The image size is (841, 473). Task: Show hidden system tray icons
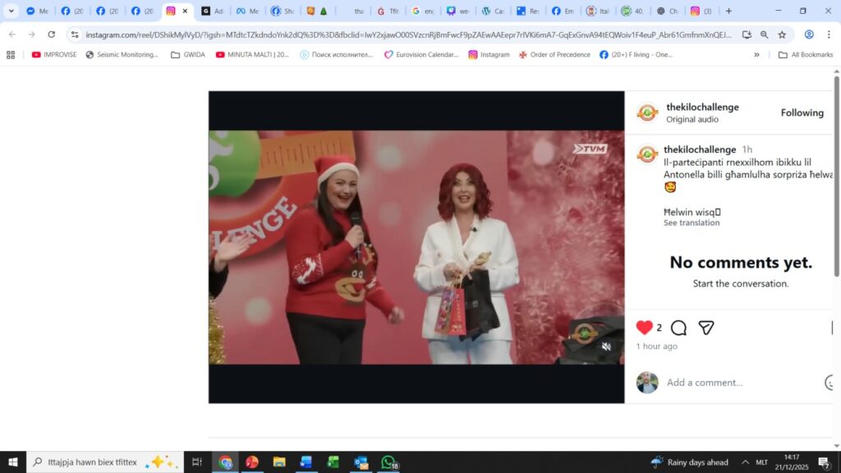745,462
